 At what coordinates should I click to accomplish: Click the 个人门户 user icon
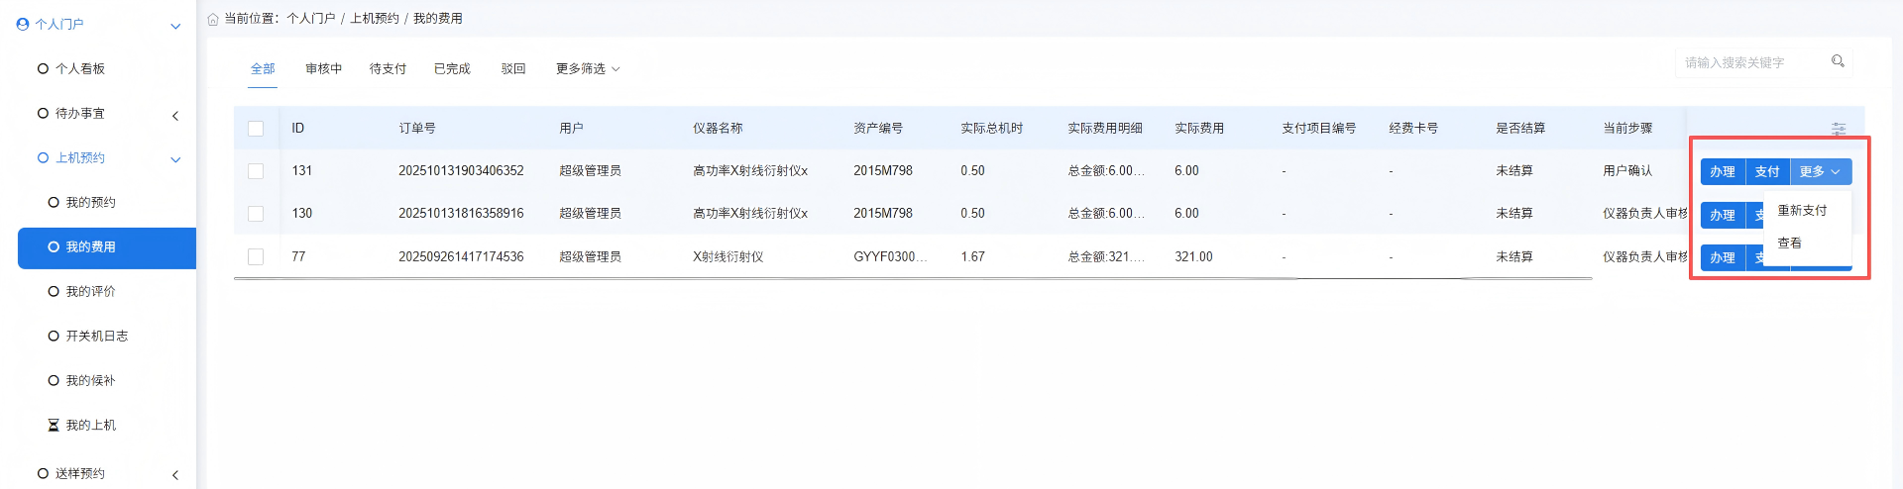[23, 24]
